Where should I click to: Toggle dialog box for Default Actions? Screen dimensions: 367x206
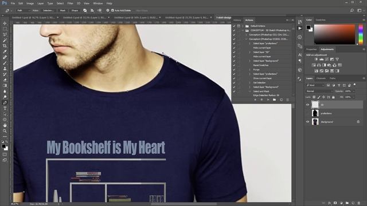click(239, 26)
